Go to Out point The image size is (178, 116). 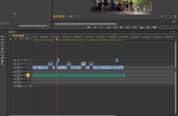click(134, 28)
